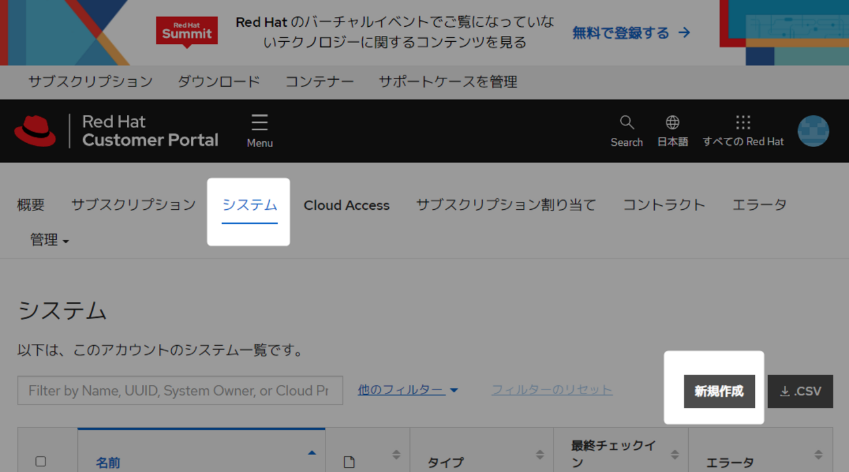Open the サブスクリプション割り当て tab
Image resolution: width=849 pixels, height=472 pixels.
click(506, 205)
